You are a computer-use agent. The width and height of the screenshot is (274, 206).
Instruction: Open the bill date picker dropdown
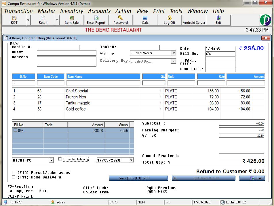coord(131,160)
